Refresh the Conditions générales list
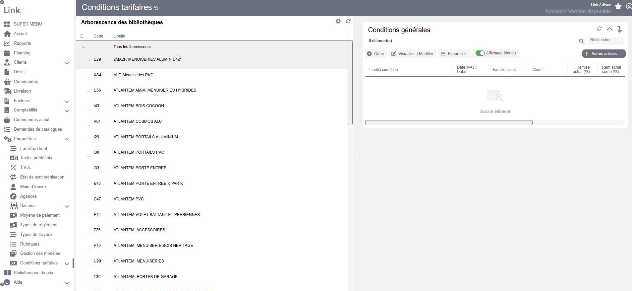The width and height of the screenshot is (632, 291). tap(600, 29)
